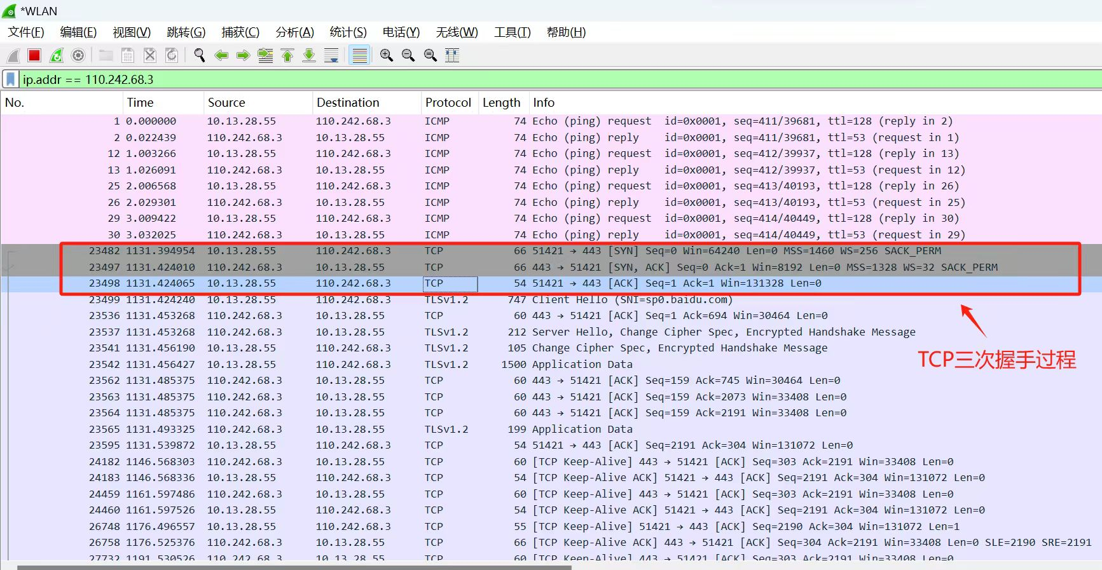This screenshot has height=570, width=1102.
Task: Save the capture file icon
Action: 128,56
